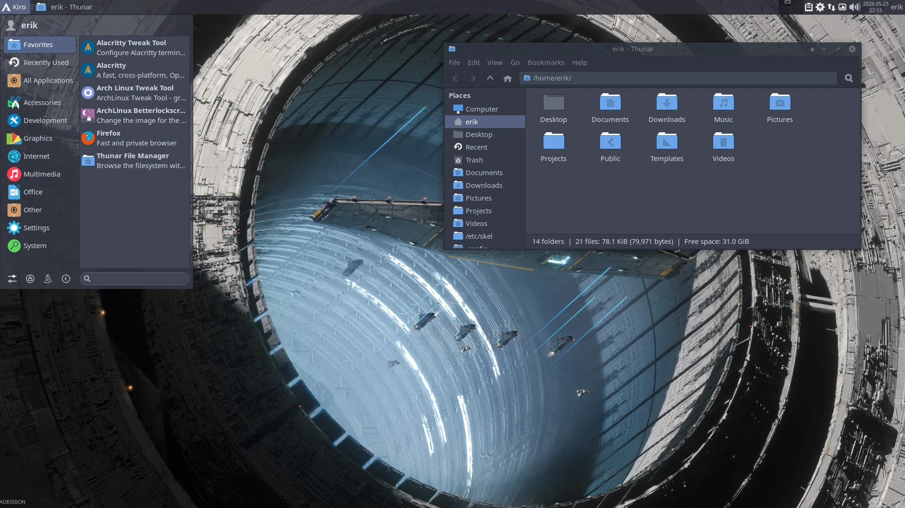
Task: Select Downloads in Places sidebar
Action: pyautogui.click(x=485, y=185)
